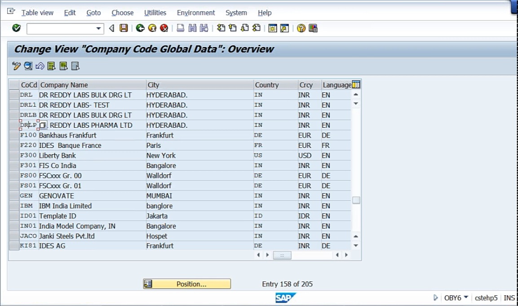Open table column configuration icon
Screen dimensions: 518x306
click(356, 85)
